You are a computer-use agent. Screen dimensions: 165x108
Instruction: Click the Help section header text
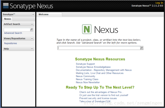tap(6, 49)
